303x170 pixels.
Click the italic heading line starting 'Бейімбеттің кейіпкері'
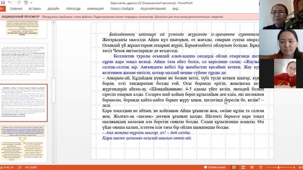(x=184, y=34)
